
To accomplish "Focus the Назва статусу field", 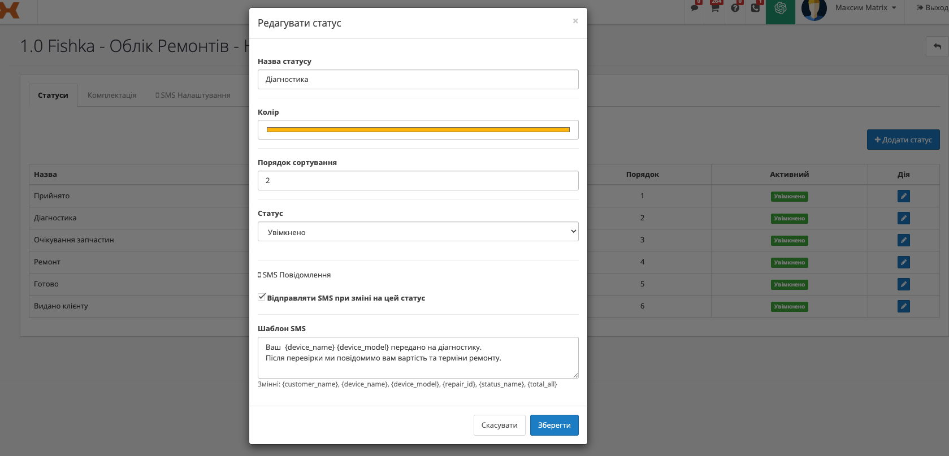I will pyautogui.click(x=418, y=79).
